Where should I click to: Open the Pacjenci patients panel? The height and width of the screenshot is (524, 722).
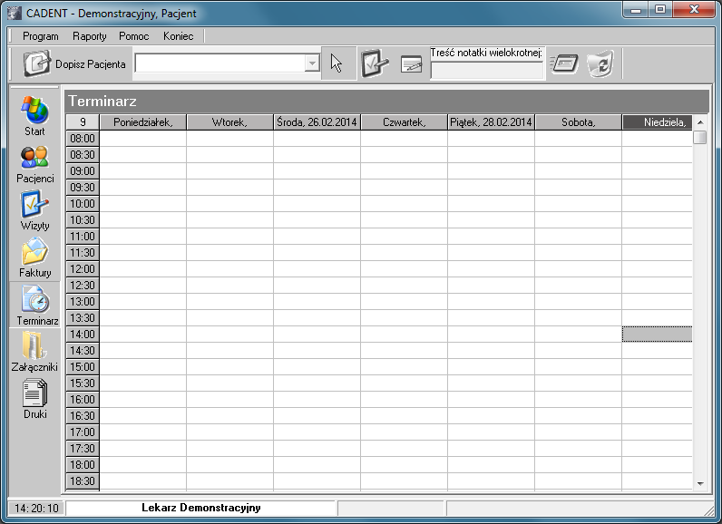click(x=34, y=162)
